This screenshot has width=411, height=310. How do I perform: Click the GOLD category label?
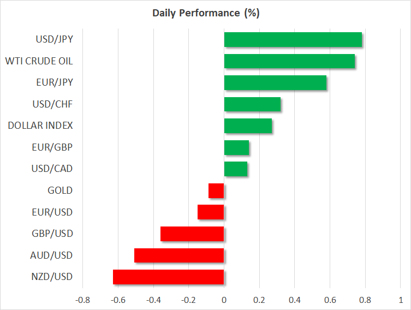(x=60, y=190)
